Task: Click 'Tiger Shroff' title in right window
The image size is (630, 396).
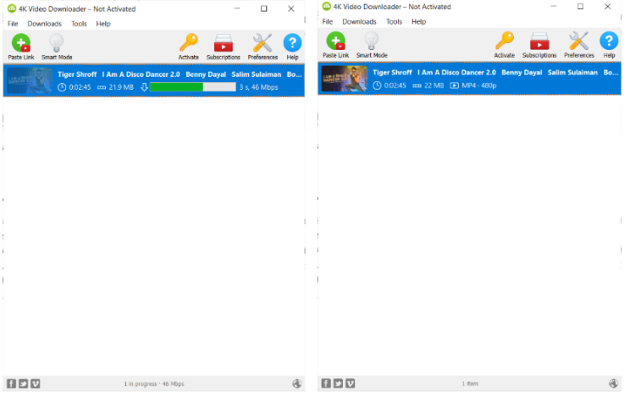Action: [392, 72]
